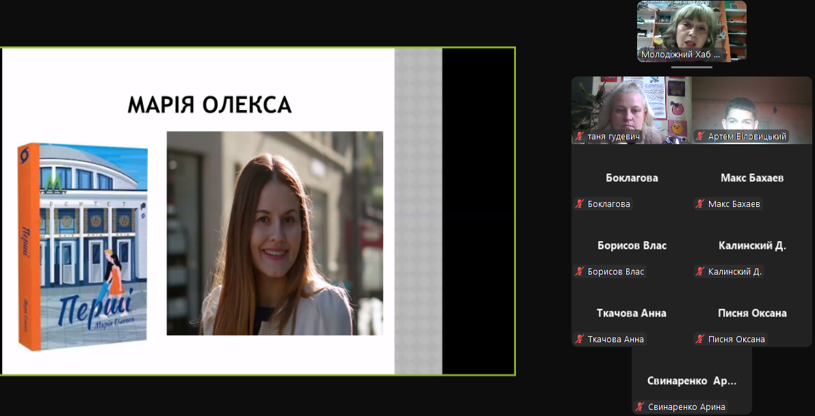The height and width of the screenshot is (416, 815).
Task: Select таня гудевич video tile
Action: coord(632,111)
